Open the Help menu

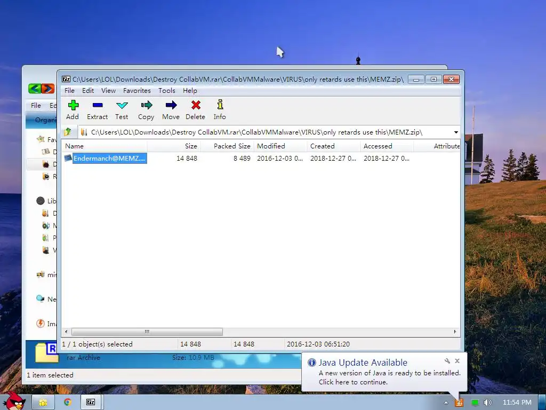point(190,91)
